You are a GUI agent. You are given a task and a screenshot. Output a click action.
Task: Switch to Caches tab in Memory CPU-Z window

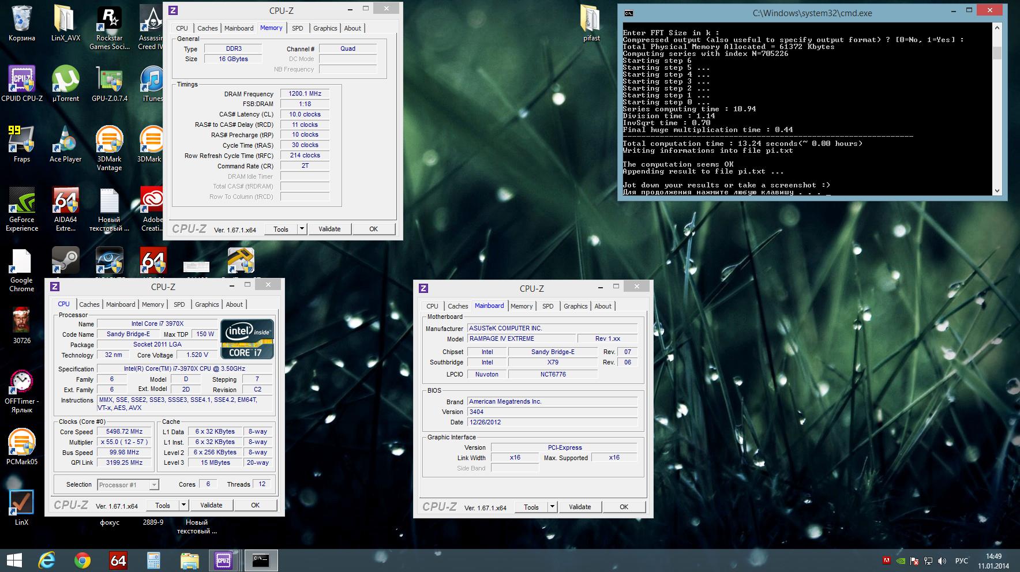(208, 28)
